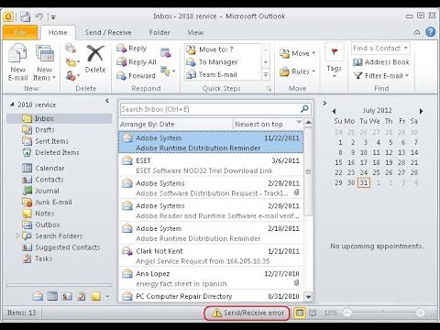Expand the Quick Steps gallery
440x330 pixels.
(x=266, y=75)
